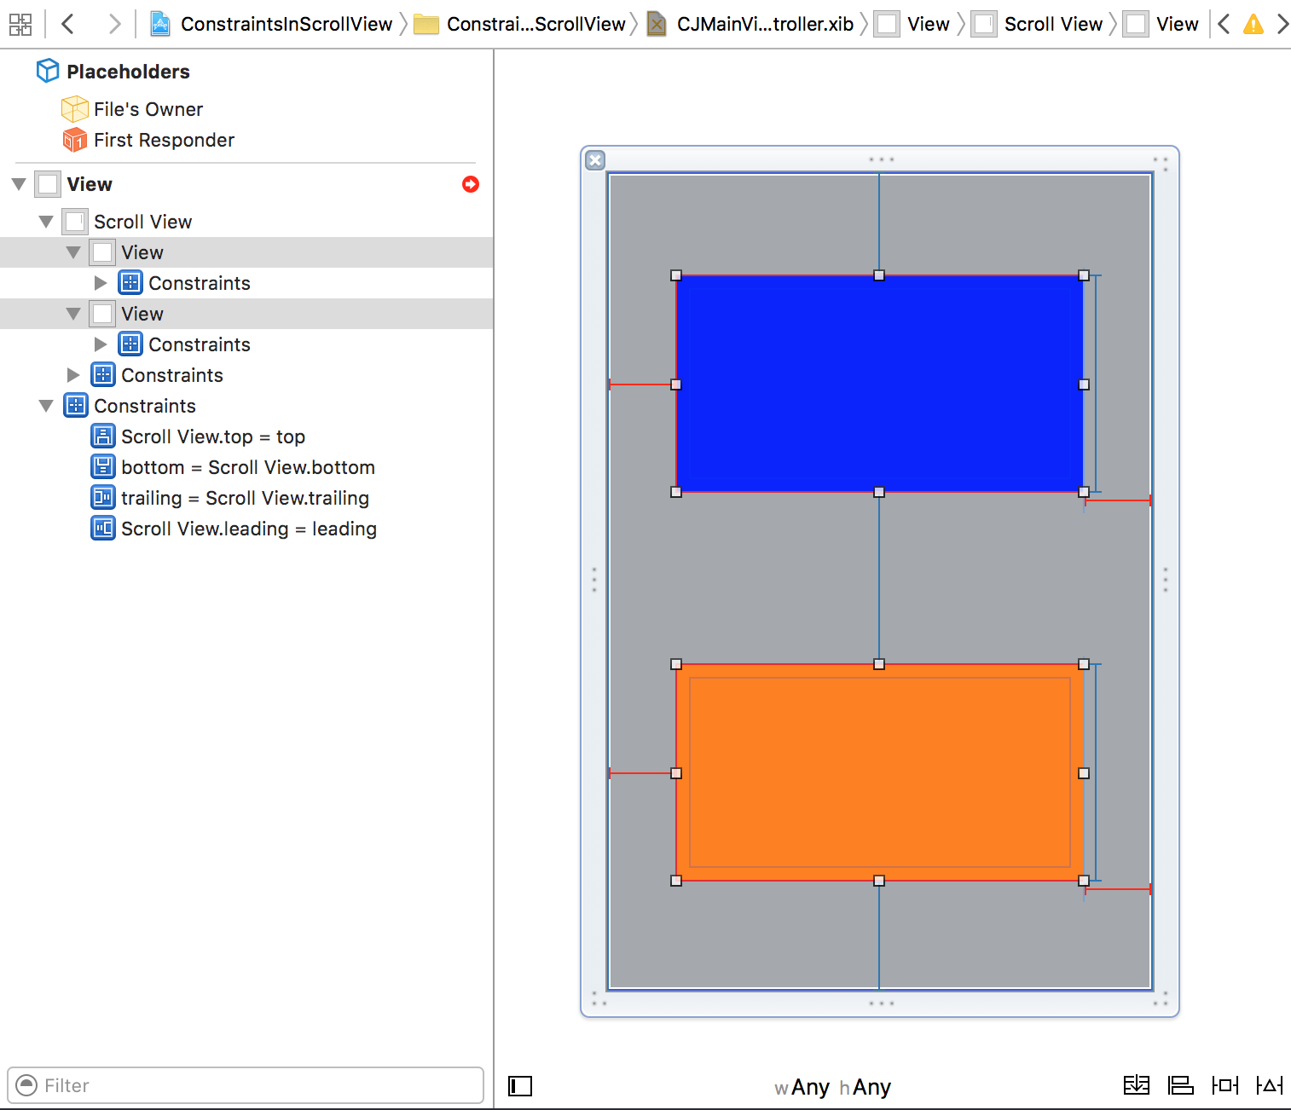1291x1110 pixels.
Task: Toggle the document outline panel
Action: tap(520, 1085)
